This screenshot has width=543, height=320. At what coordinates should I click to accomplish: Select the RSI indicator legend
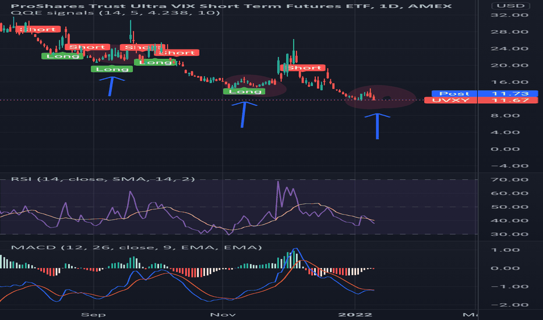pyautogui.click(x=103, y=179)
